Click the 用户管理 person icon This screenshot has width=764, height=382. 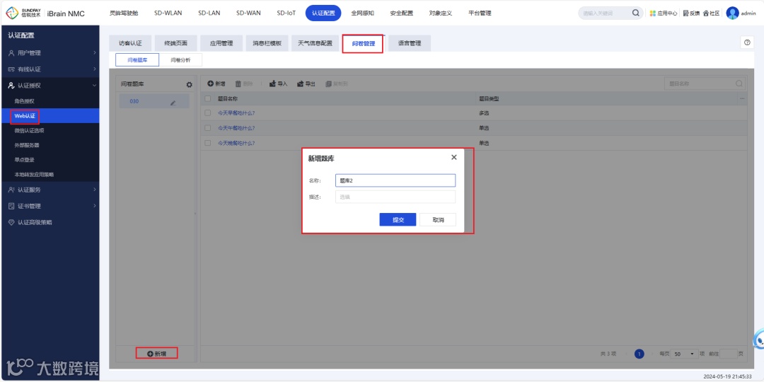click(x=11, y=53)
